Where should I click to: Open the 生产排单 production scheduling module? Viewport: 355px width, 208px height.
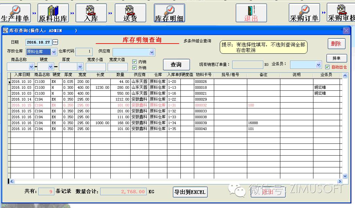(15, 13)
